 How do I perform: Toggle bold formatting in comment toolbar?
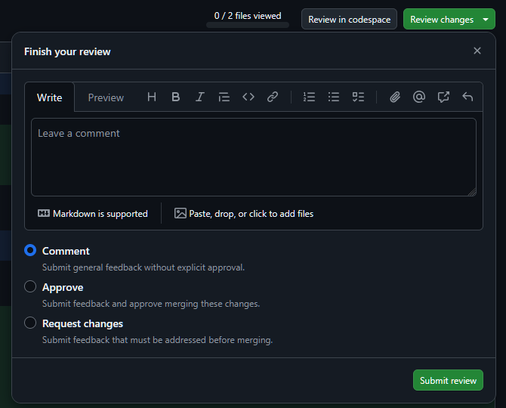click(x=175, y=97)
